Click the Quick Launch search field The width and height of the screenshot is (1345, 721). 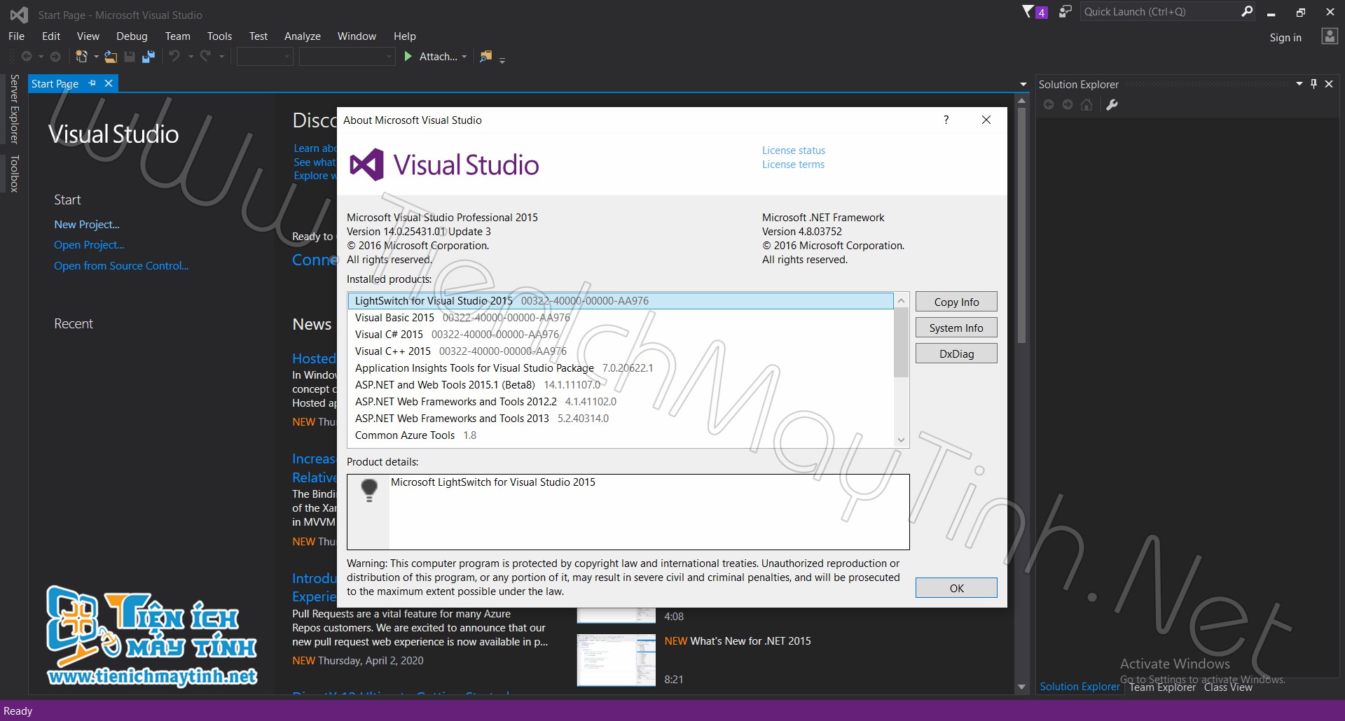(1159, 12)
